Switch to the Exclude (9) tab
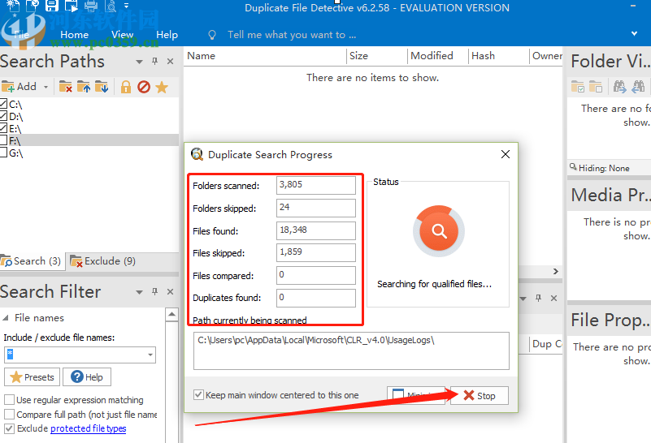This screenshot has width=651, height=443. coord(102,261)
